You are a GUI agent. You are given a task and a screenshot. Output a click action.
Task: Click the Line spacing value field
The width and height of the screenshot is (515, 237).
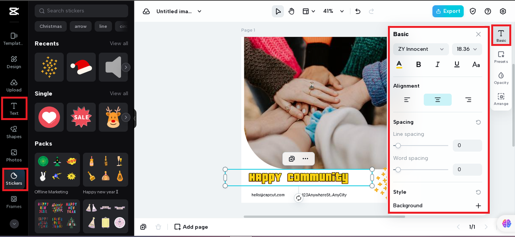[x=467, y=145]
